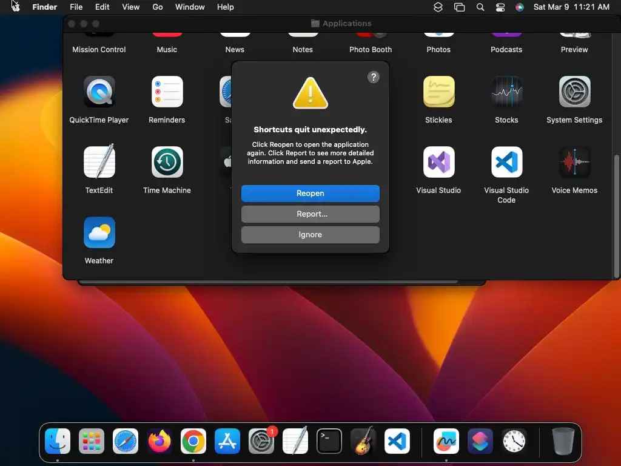Open the Edit menu

click(102, 7)
